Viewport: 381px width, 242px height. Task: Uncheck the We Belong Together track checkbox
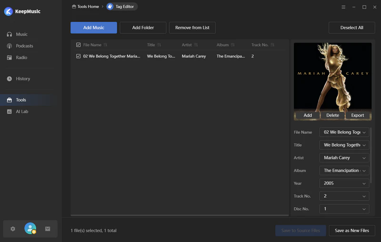tap(79, 56)
